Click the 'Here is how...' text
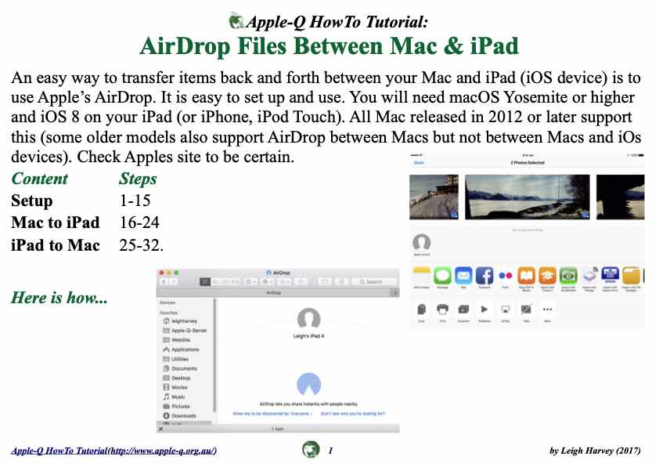Viewport: 659px width, 467px height. coord(59,298)
